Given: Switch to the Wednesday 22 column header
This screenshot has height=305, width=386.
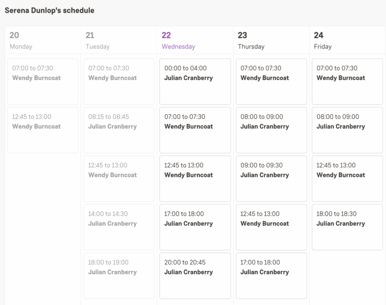Looking at the screenshot, I should click(195, 40).
